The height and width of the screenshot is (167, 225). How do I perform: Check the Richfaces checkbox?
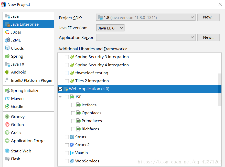click(73, 129)
